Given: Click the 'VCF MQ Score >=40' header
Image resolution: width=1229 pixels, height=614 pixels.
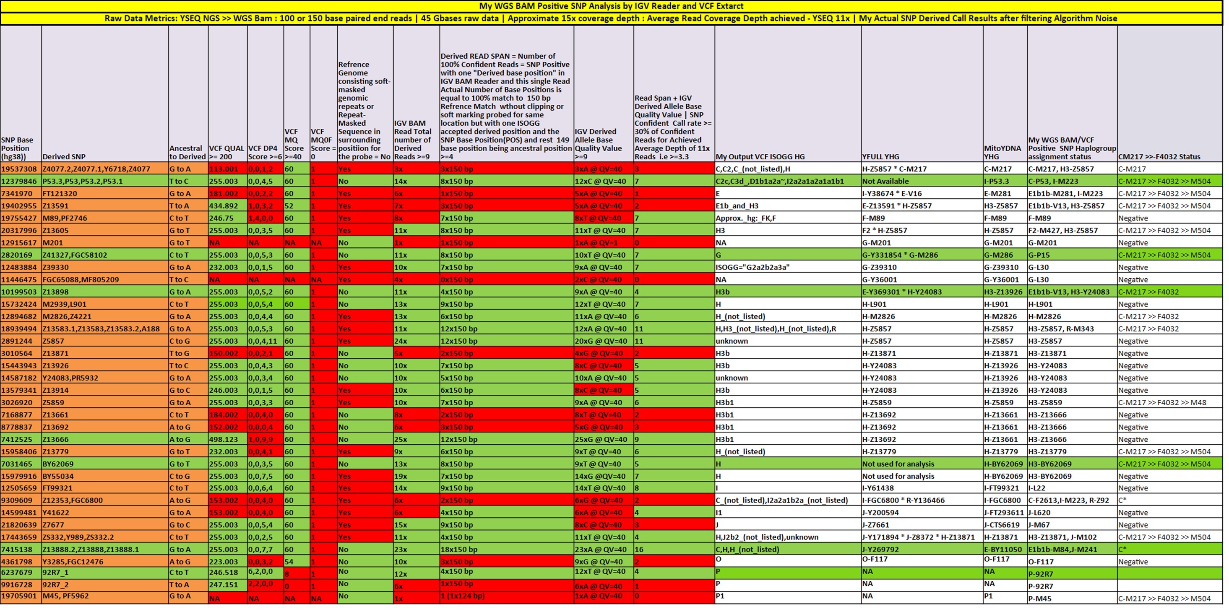Looking at the screenshot, I should click(x=297, y=94).
